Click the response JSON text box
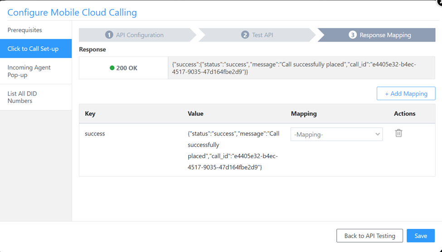 [x=301, y=68]
